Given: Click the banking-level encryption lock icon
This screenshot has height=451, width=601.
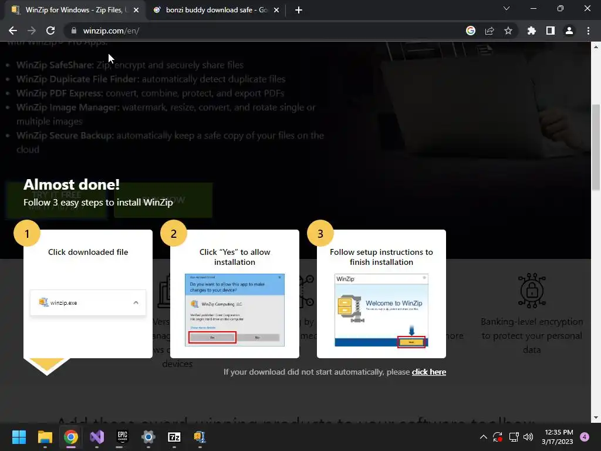Looking at the screenshot, I should 532,290.
